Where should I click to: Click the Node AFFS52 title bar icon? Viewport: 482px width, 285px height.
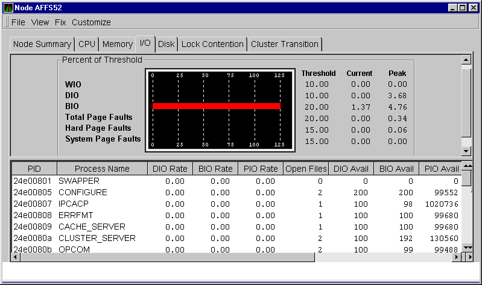(x=8, y=8)
